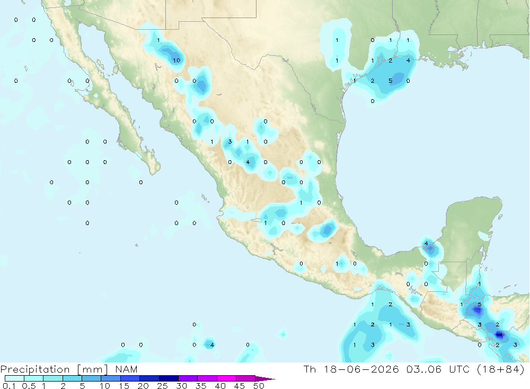Choose the magenta swatch between 40 and 45
530x389 pixels.
click(x=226, y=378)
